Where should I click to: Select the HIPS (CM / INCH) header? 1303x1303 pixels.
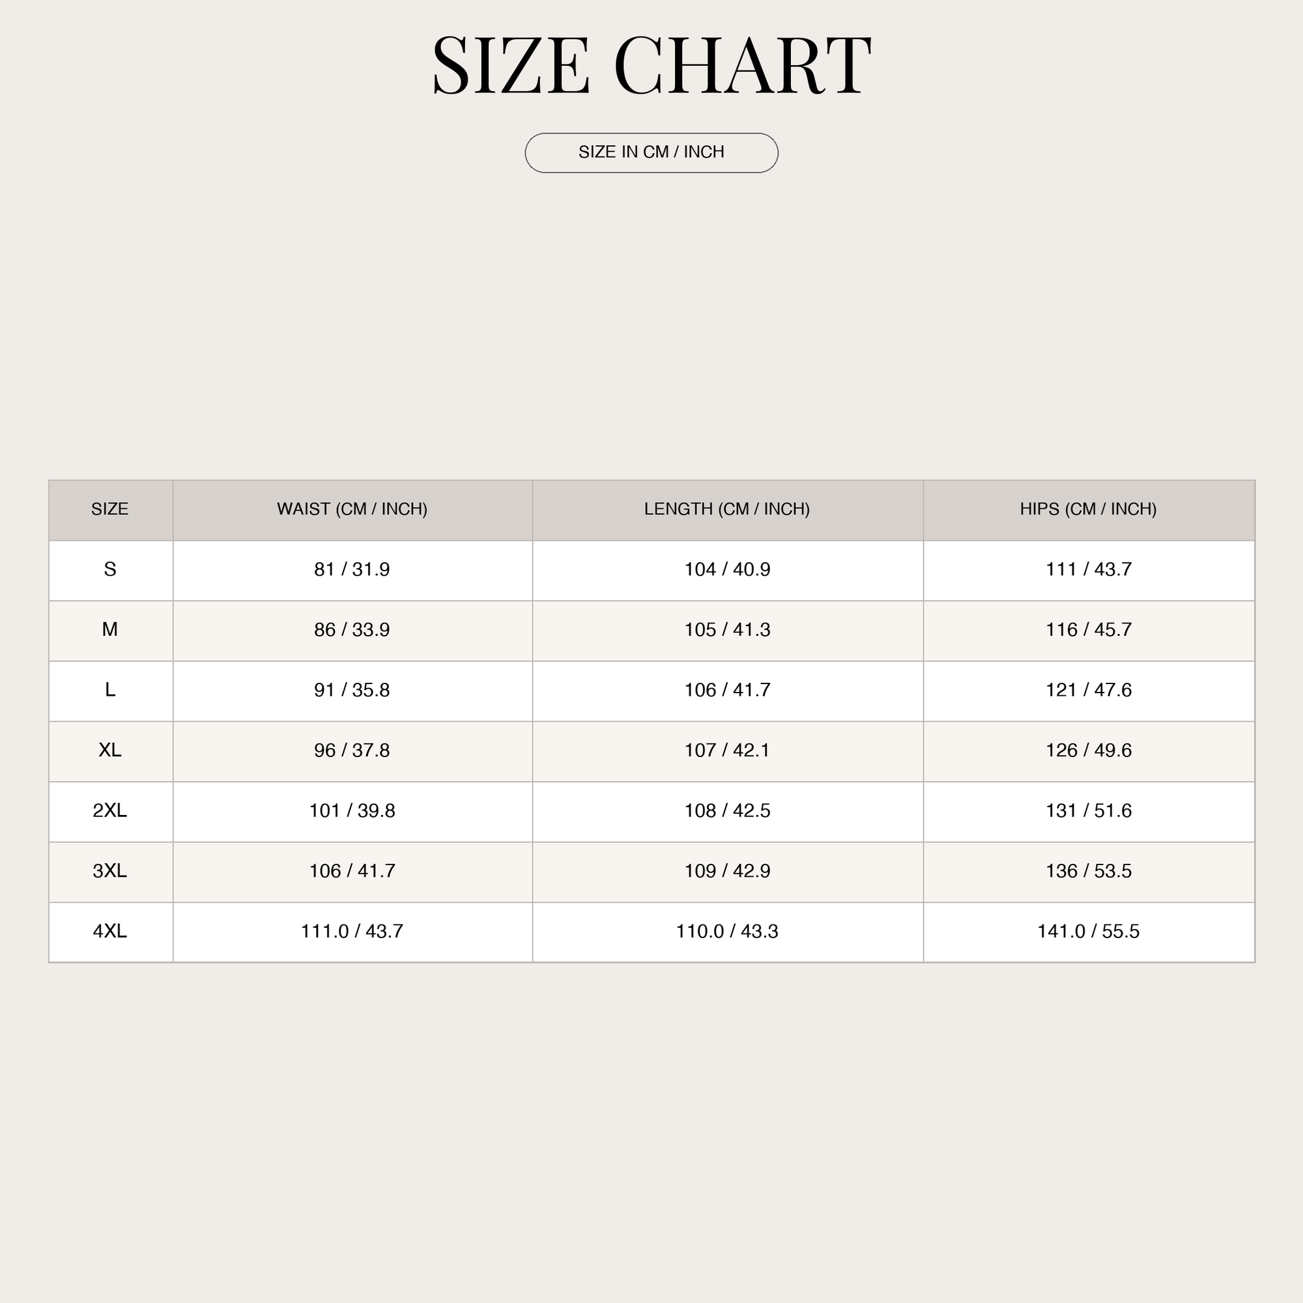pos(1089,509)
